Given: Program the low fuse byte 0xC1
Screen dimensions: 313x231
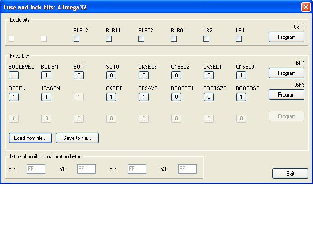Looking at the screenshot, I should (286, 73).
